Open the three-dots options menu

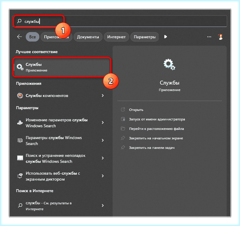(209, 37)
